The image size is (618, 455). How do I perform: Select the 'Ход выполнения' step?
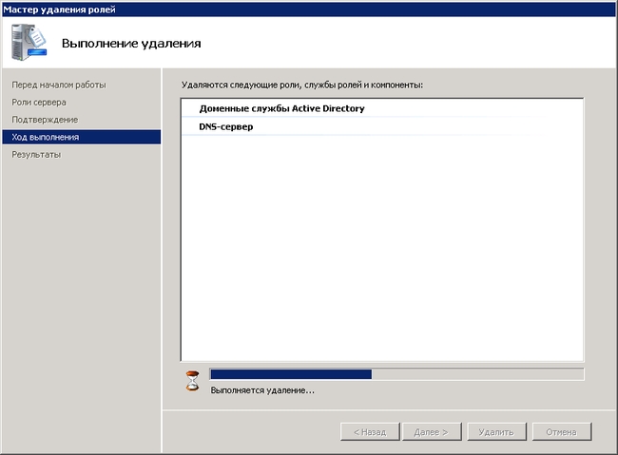click(x=81, y=137)
